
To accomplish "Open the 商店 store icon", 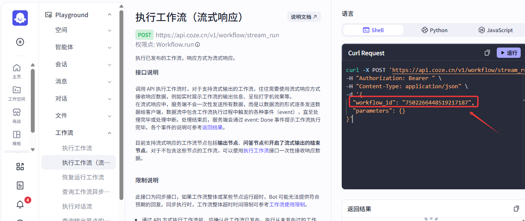I will point(17,115).
